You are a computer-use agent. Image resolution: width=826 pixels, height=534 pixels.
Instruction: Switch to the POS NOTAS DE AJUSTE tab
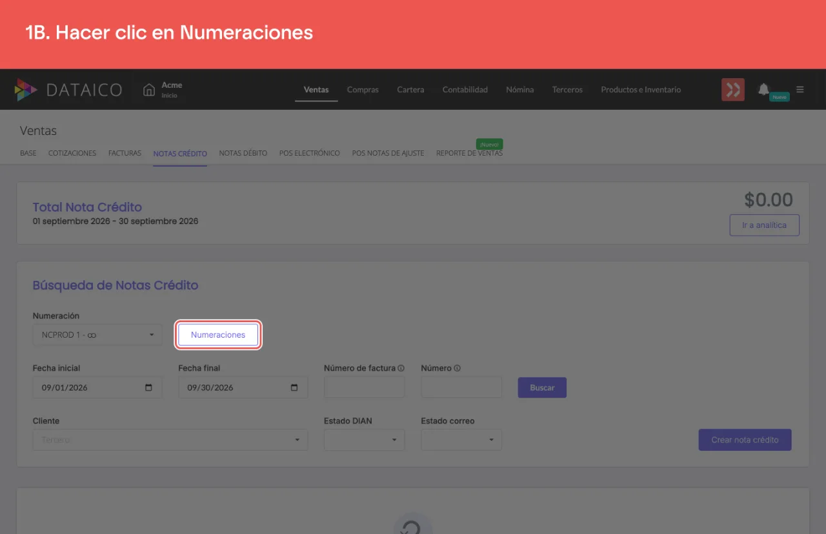point(388,153)
